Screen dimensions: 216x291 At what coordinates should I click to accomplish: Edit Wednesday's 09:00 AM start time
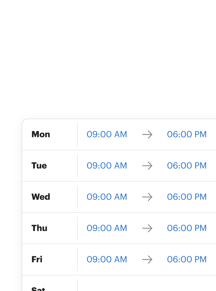tap(107, 197)
